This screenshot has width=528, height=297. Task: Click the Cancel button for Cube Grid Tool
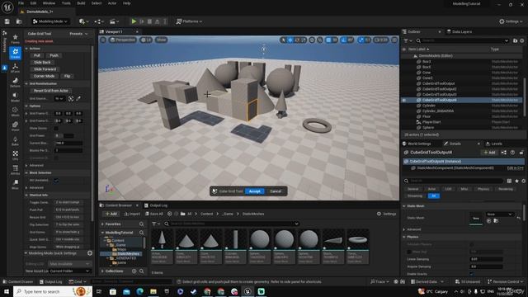coord(276,191)
